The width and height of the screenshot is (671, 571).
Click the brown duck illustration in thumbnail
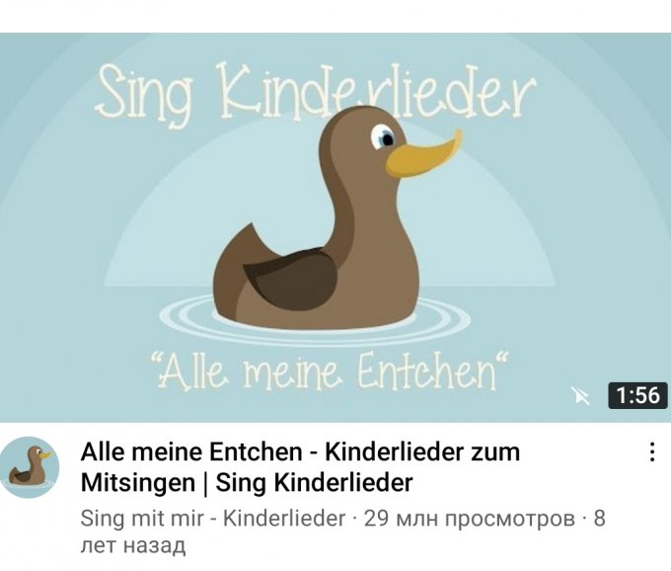[x=328, y=219]
